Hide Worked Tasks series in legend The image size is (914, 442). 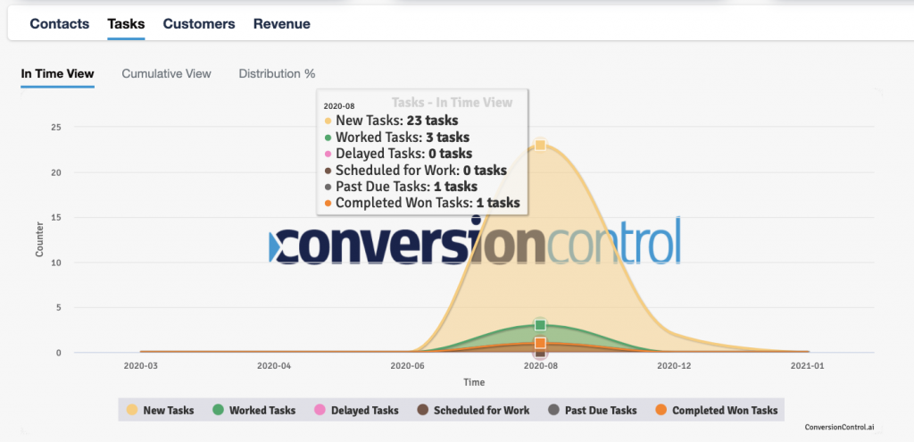[262, 411]
